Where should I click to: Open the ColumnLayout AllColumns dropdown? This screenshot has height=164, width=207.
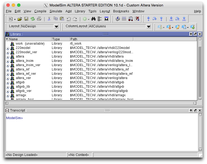click(x=148, y=26)
